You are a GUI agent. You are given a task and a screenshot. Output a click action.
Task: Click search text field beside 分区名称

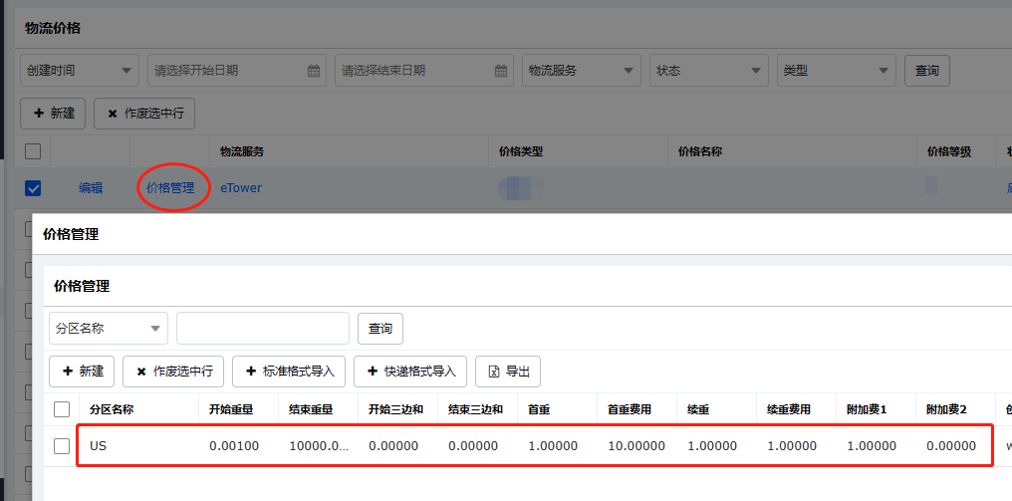(x=263, y=328)
